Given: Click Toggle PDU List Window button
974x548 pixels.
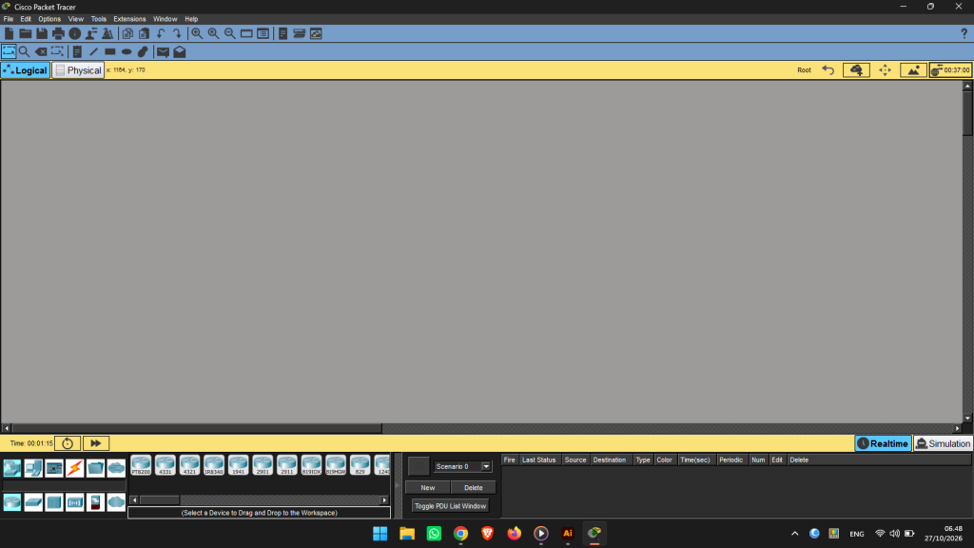Looking at the screenshot, I should 450,506.
